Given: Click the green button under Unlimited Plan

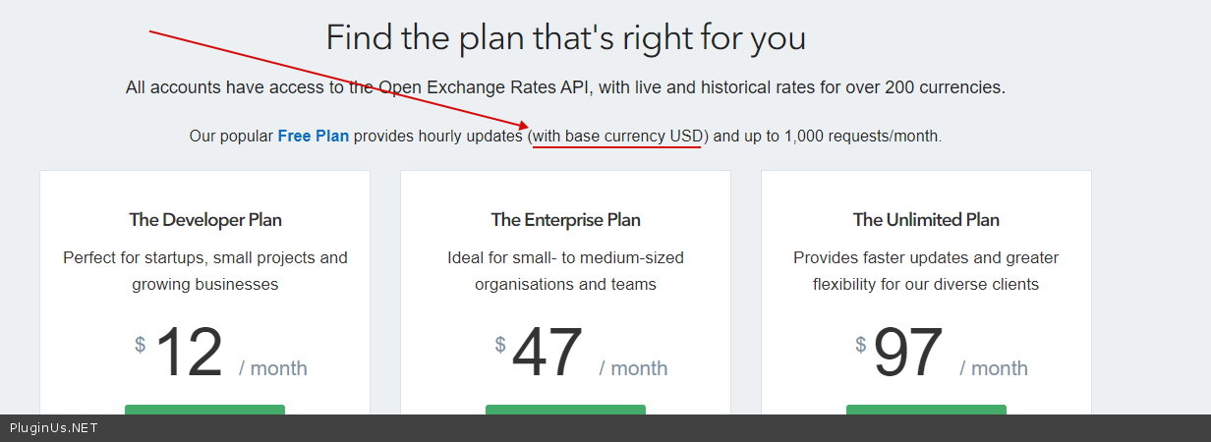Looking at the screenshot, I should pyautogui.click(x=926, y=410).
